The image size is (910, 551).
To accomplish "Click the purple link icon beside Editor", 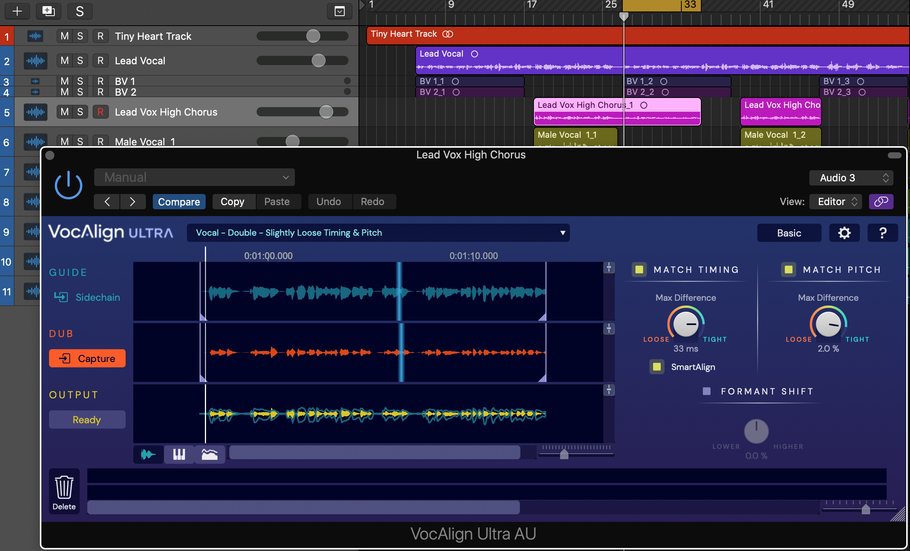I will click(x=881, y=202).
